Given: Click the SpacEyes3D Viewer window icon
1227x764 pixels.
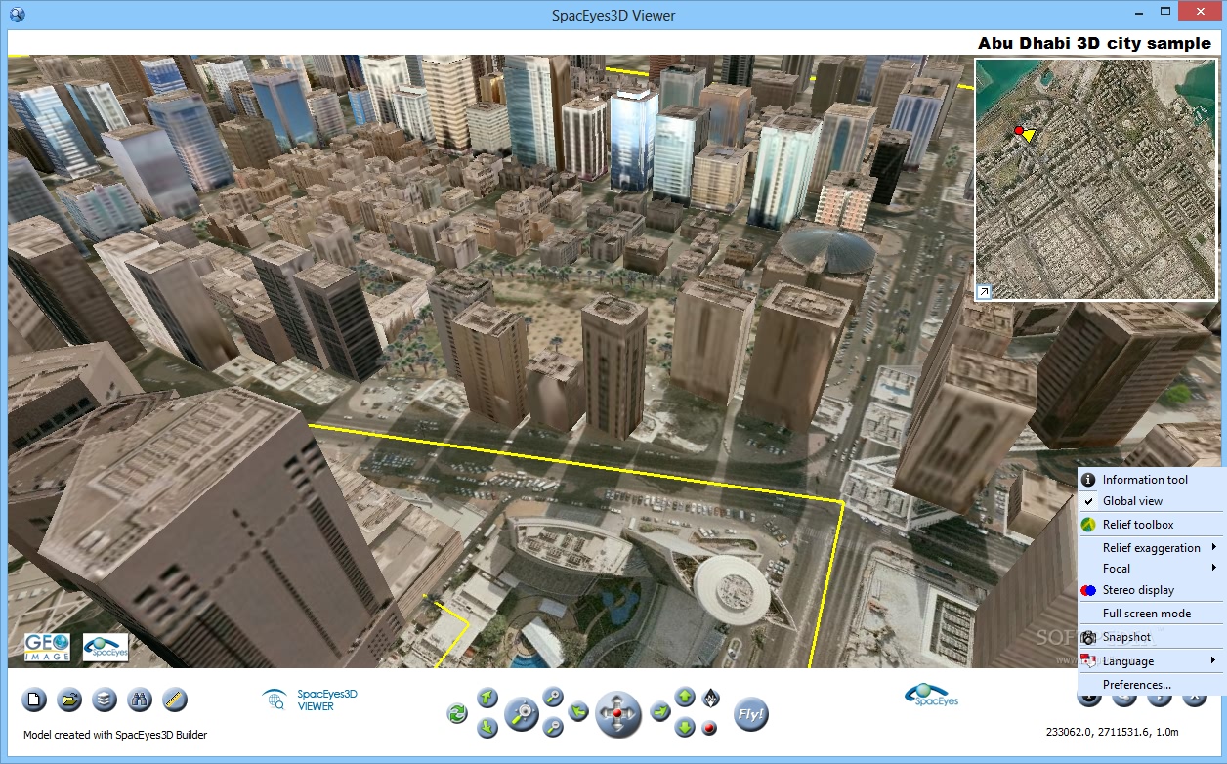Looking at the screenshot, I should [x=16, y=15].
